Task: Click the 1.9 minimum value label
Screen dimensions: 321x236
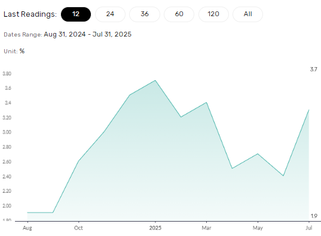Action: pyautogui.click(x=314, y=216)
